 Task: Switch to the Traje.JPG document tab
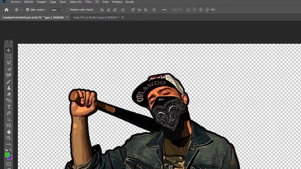(x=96, y=17)
